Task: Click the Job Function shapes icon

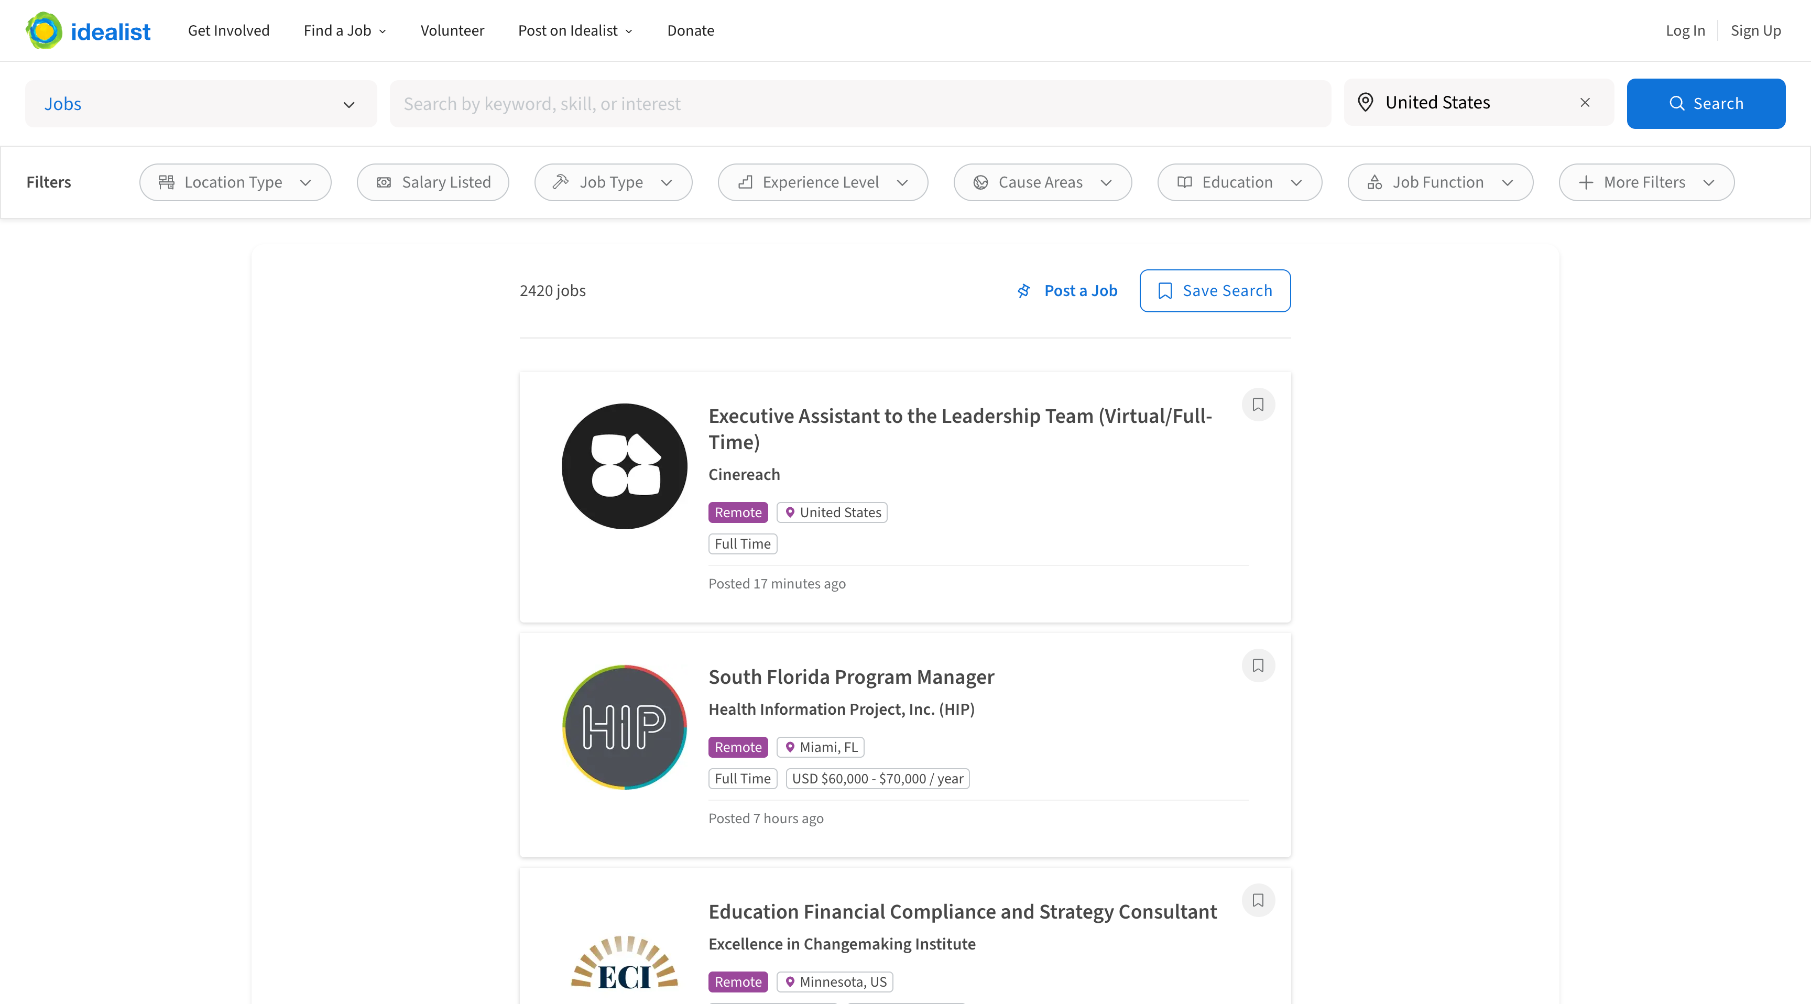Action: [1374, 182]
